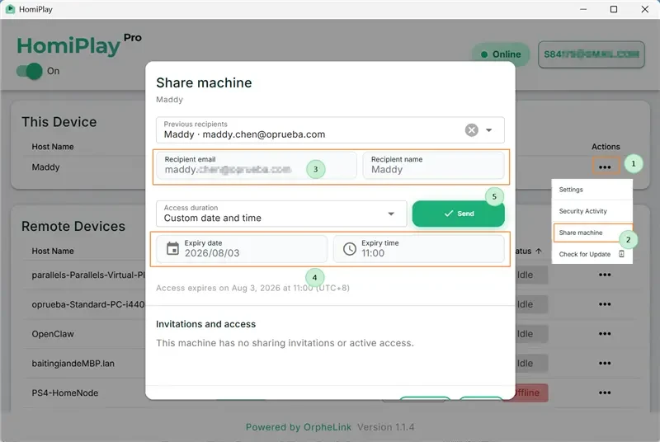Toggle the HomiPlay On switch
This screenshot has width=660, height=442.
pyautogui.click(x=30, y=71)
